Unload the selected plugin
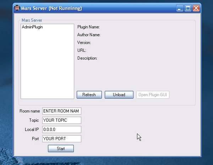Screen dimensions: 213x165 click(119, 95)
